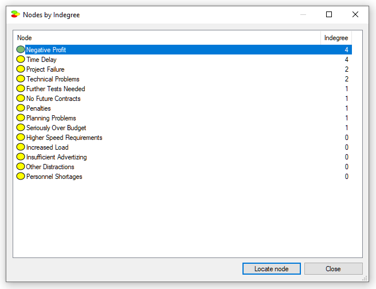Click the yellow icon beside Insufficient Advertizing

point(21,157)
